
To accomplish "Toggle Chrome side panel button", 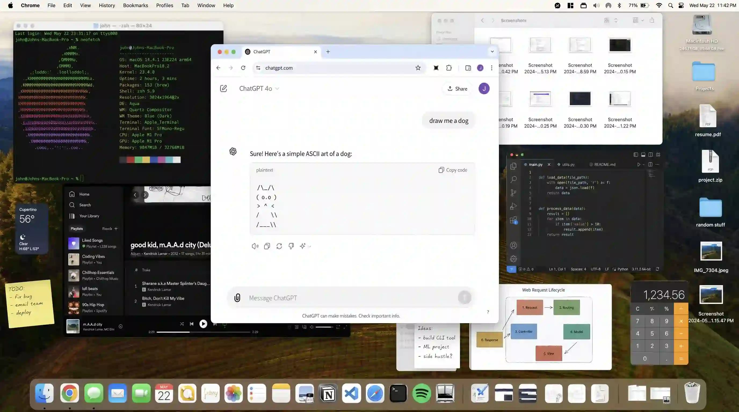I will pyautogui.click(x=468, y=68).
